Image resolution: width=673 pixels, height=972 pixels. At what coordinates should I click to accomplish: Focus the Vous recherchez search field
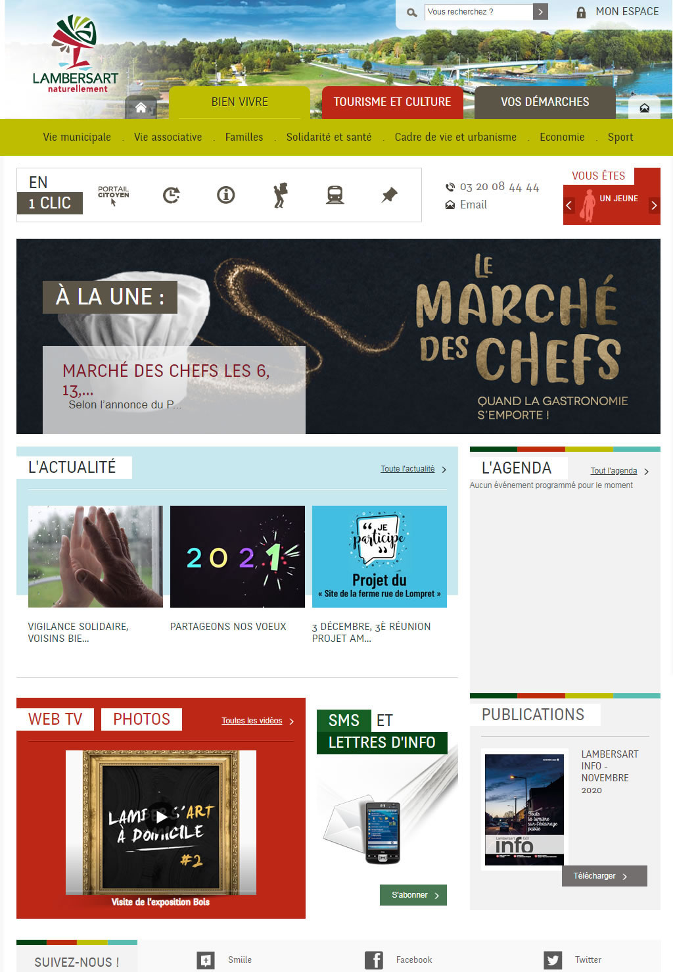(478, 12)
